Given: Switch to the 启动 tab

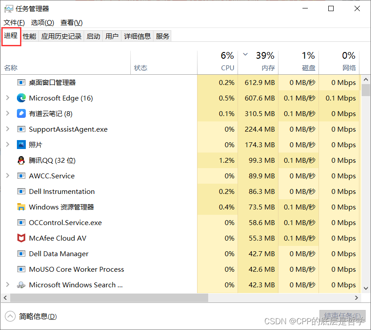Looking at the screenshot, I should (x=93, y=36).
